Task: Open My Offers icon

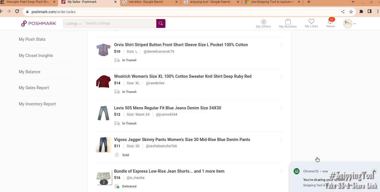Action: coord(263,24)
